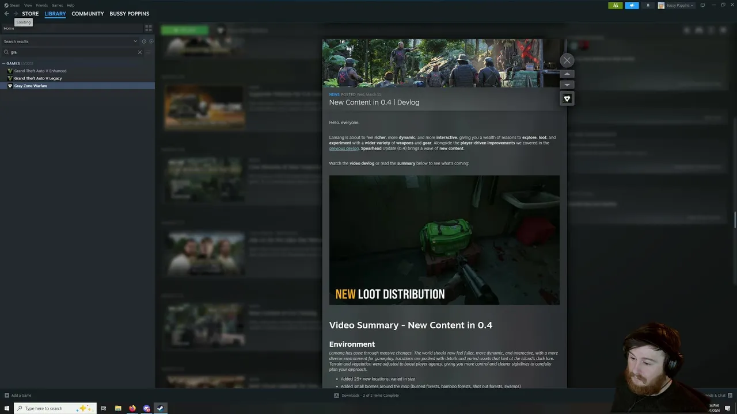Expand the Bussy Poppins account dropdown
Image resolution: width=737 pixels, height=414 pixels.
tap(676, 5)
